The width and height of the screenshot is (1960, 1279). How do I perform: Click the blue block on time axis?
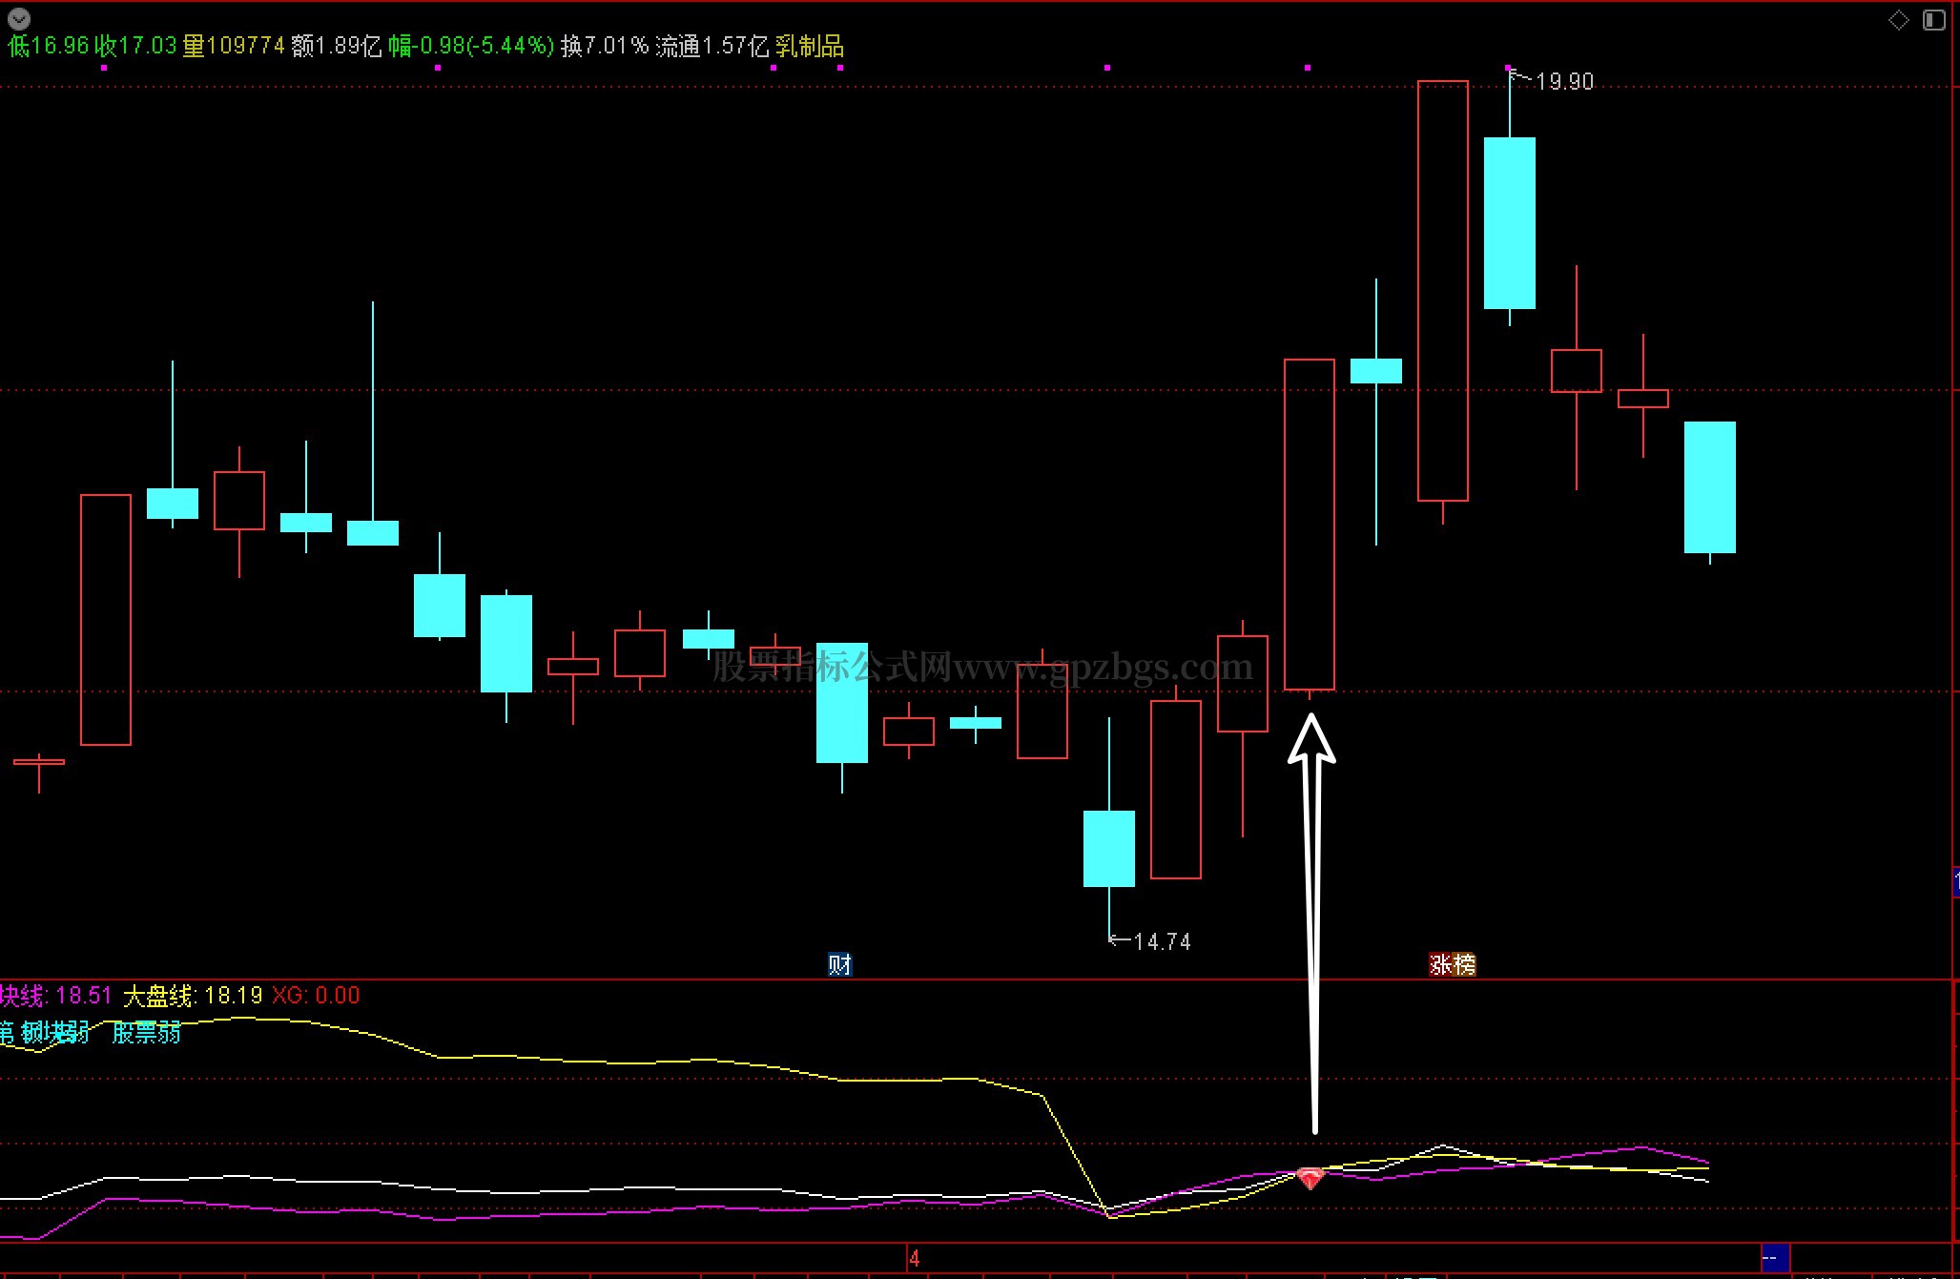(1774, 1258)
